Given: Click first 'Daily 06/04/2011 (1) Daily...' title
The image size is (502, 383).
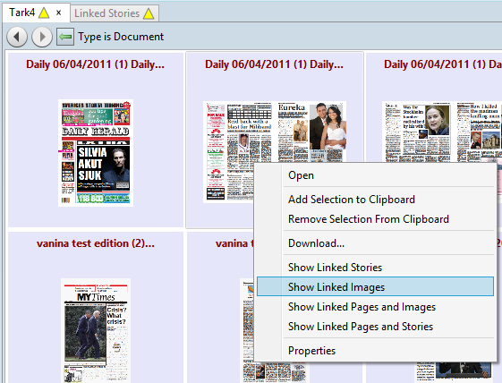Looking at the screenshot, I should [x=95, y=64].
